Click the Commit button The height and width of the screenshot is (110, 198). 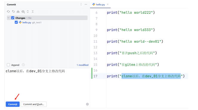pos(13,104)
